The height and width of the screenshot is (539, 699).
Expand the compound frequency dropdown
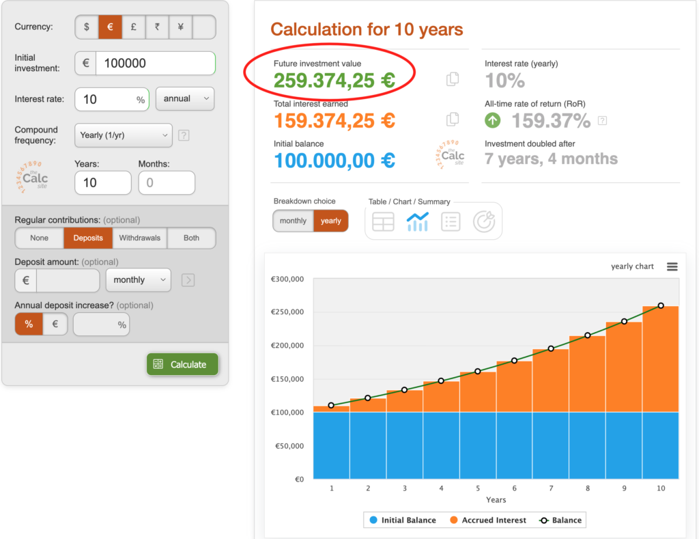click(x=124, y=135)
